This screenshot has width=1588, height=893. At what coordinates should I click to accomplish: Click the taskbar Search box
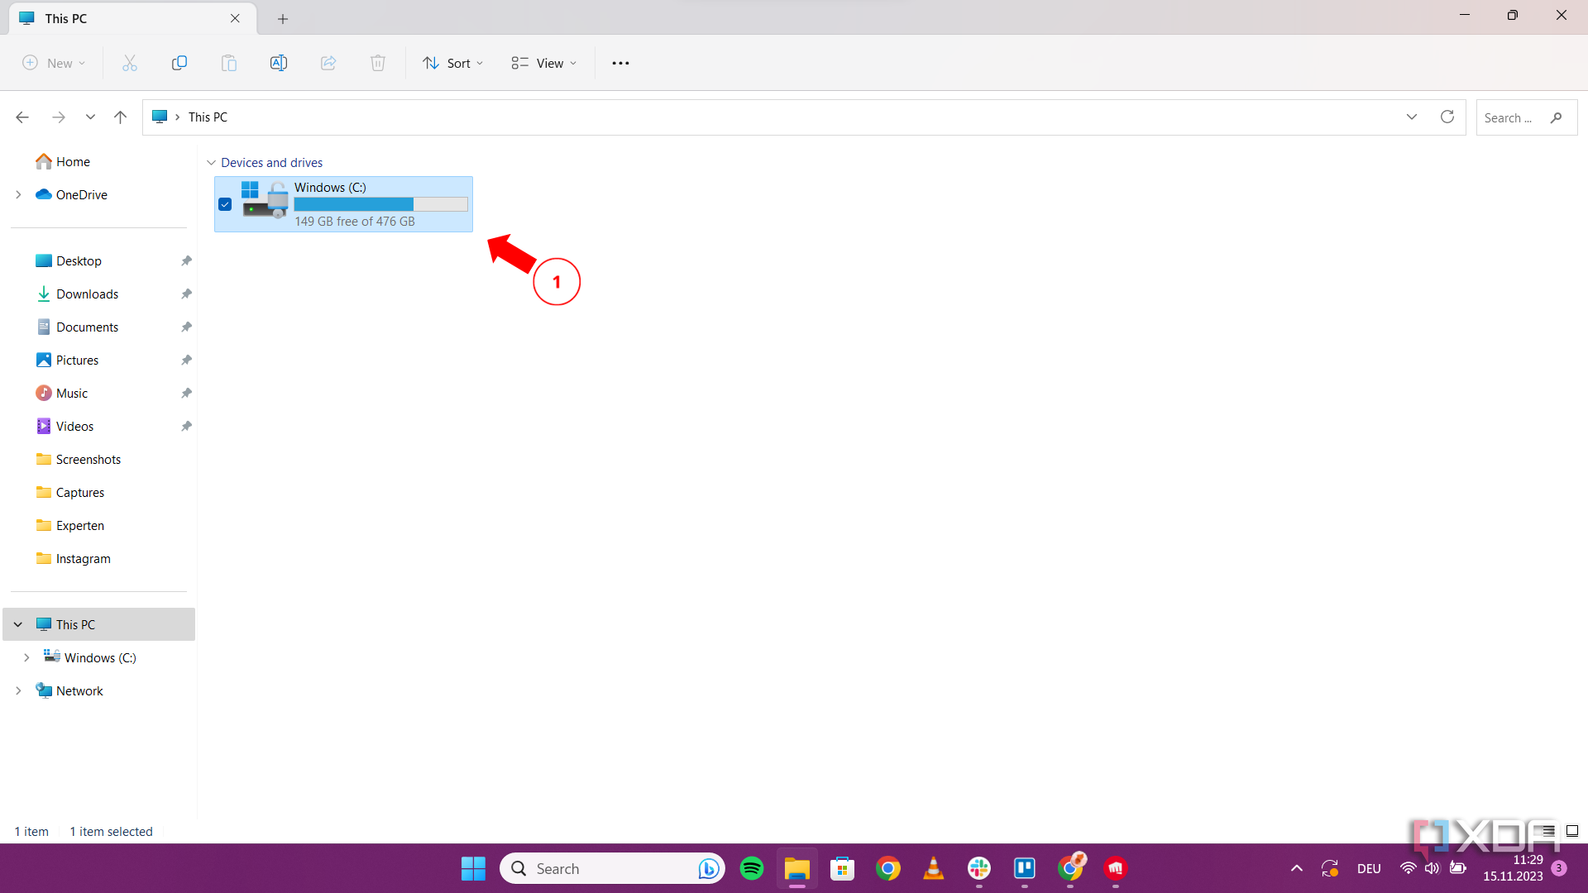[612, 868]
